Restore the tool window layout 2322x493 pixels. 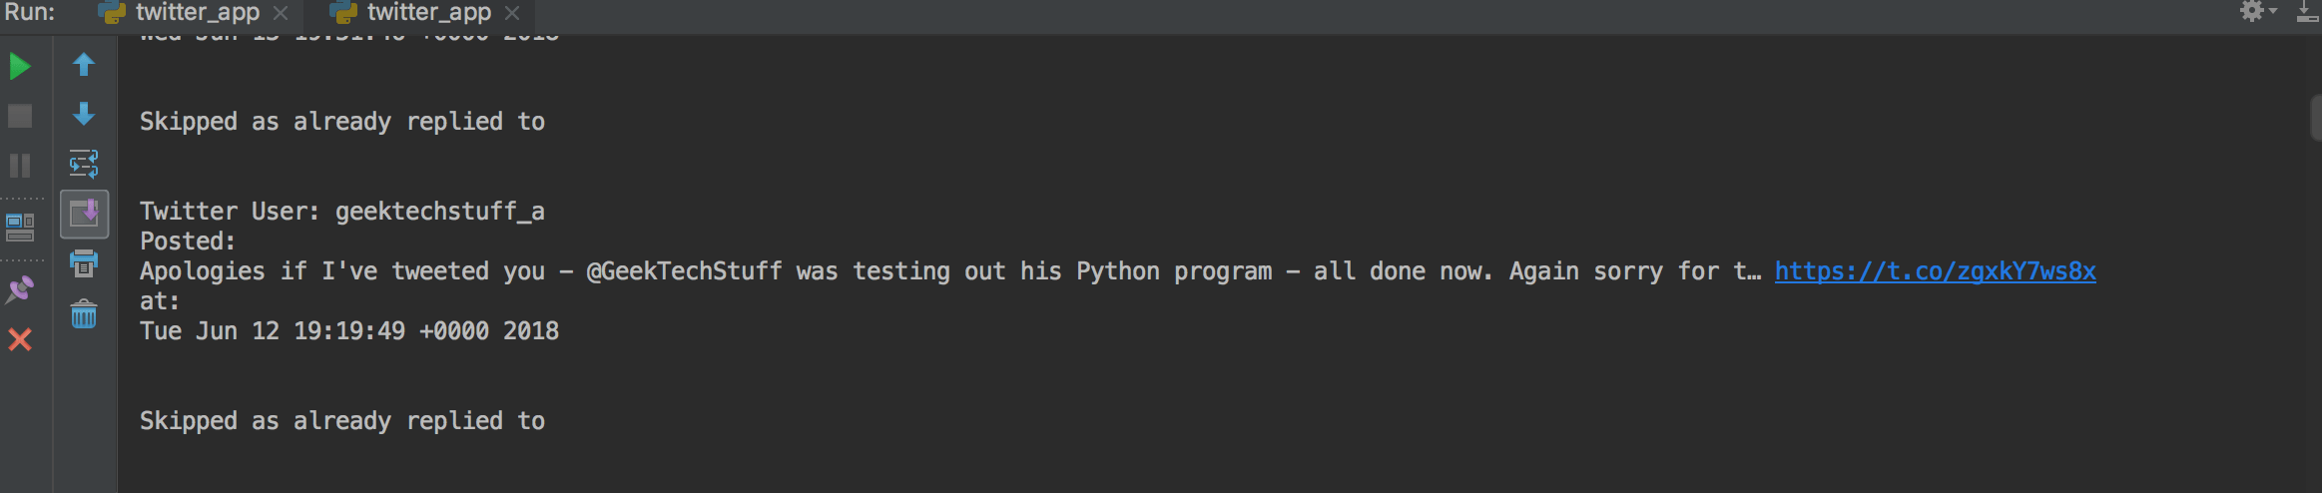(x=19, y=228)
